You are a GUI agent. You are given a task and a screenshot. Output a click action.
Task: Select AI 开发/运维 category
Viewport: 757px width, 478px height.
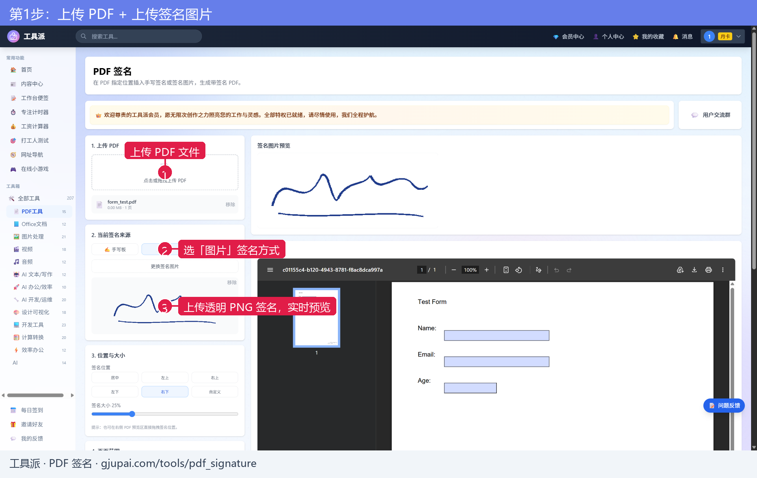(39, 300)
